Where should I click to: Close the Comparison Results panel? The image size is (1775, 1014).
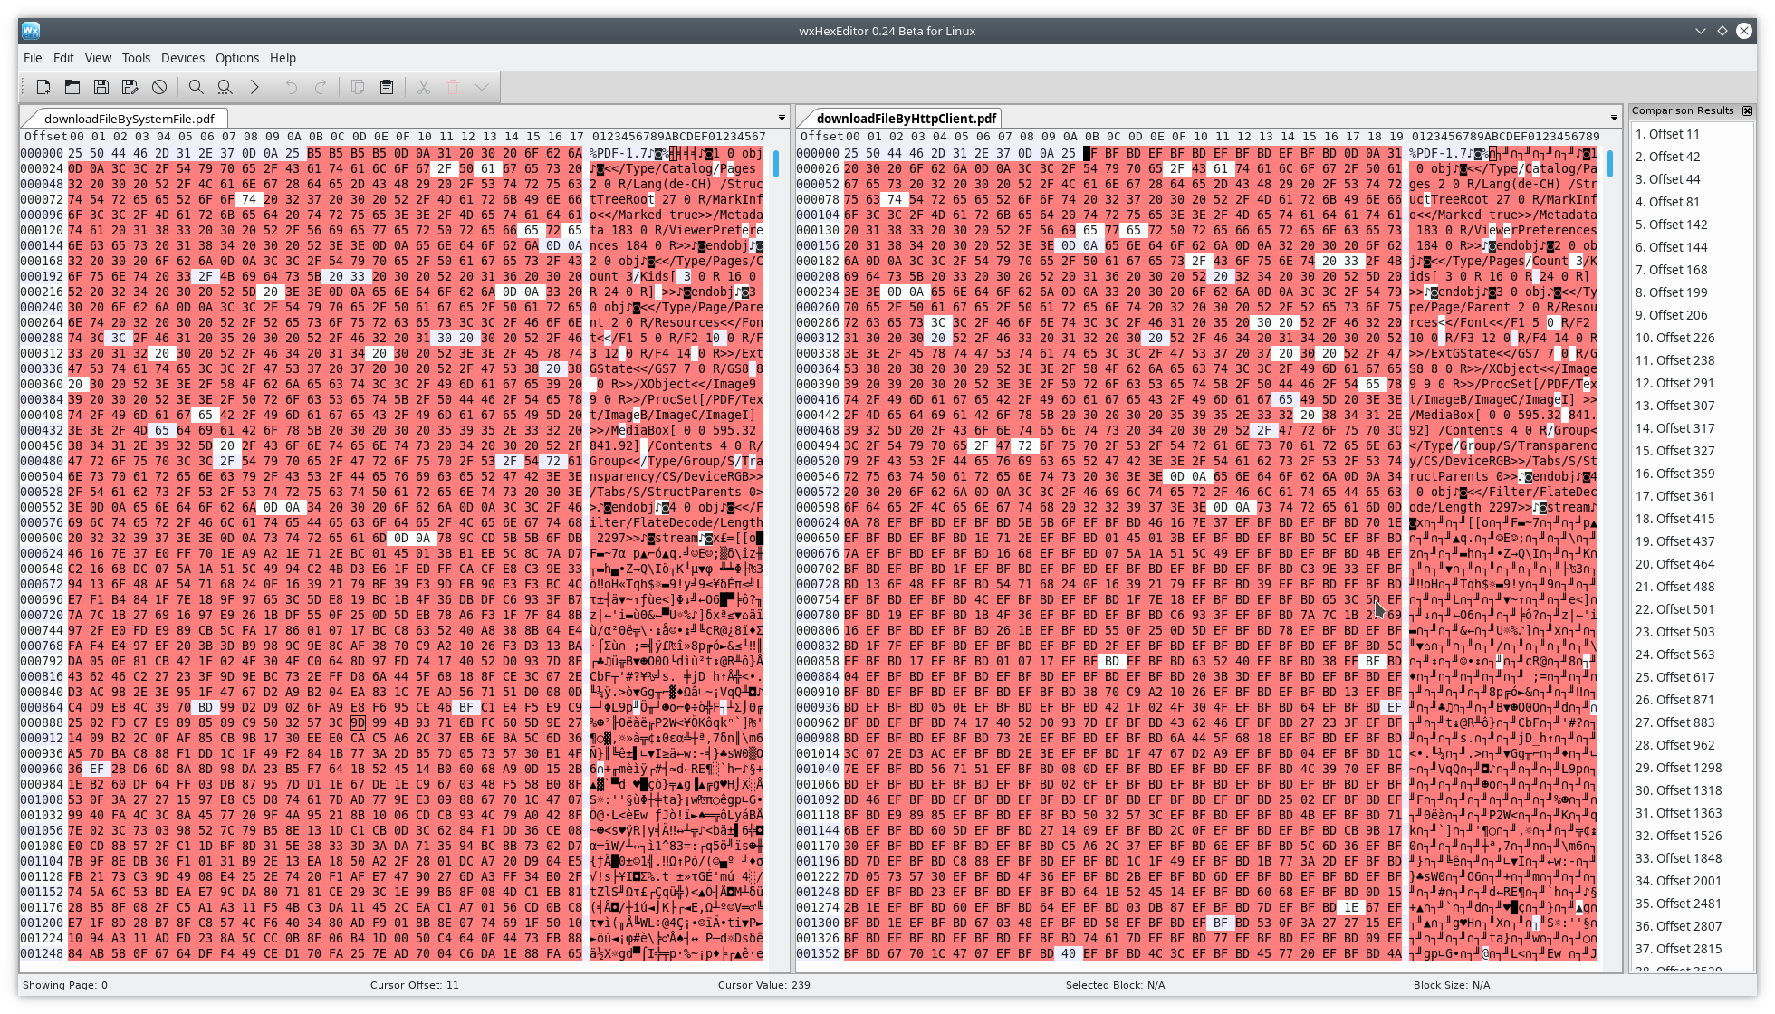[1748, 110]
